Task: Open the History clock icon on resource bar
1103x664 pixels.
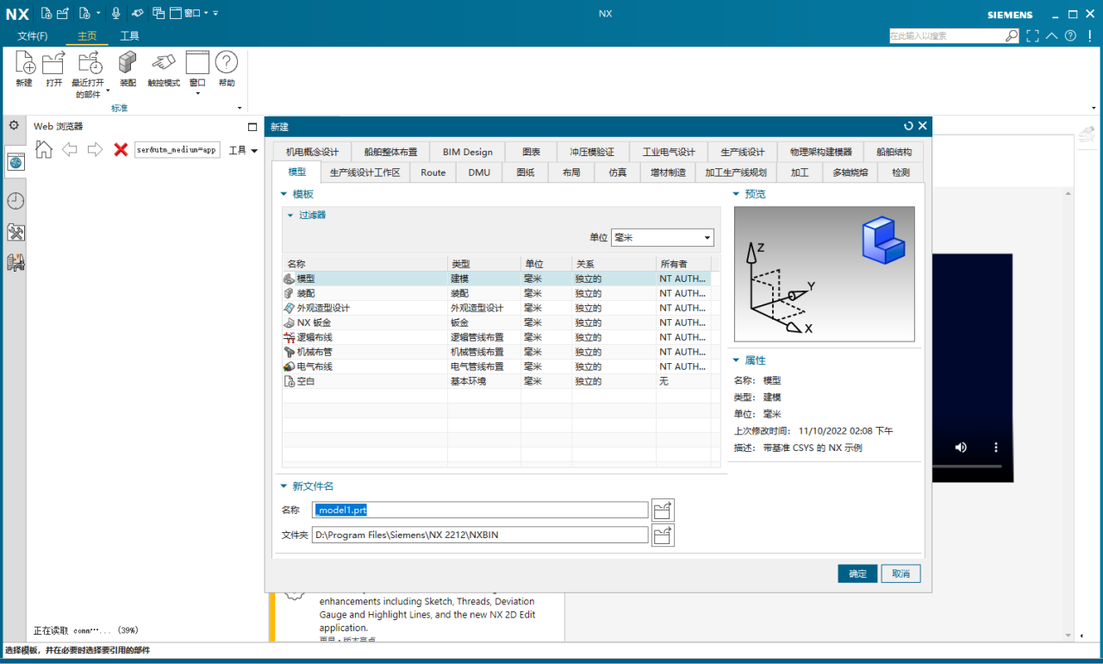Action: click(x=15, y=201)
